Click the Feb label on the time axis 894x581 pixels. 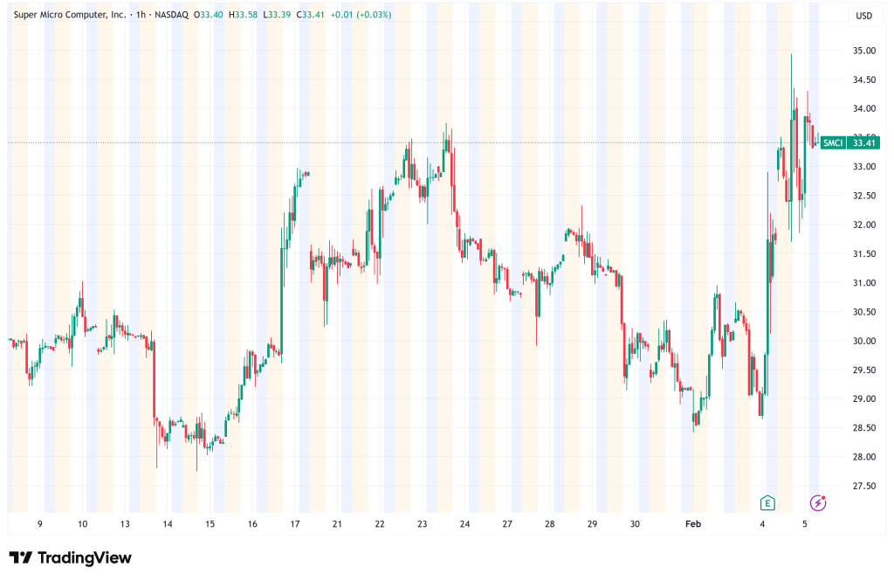click(x=693, y=524)
